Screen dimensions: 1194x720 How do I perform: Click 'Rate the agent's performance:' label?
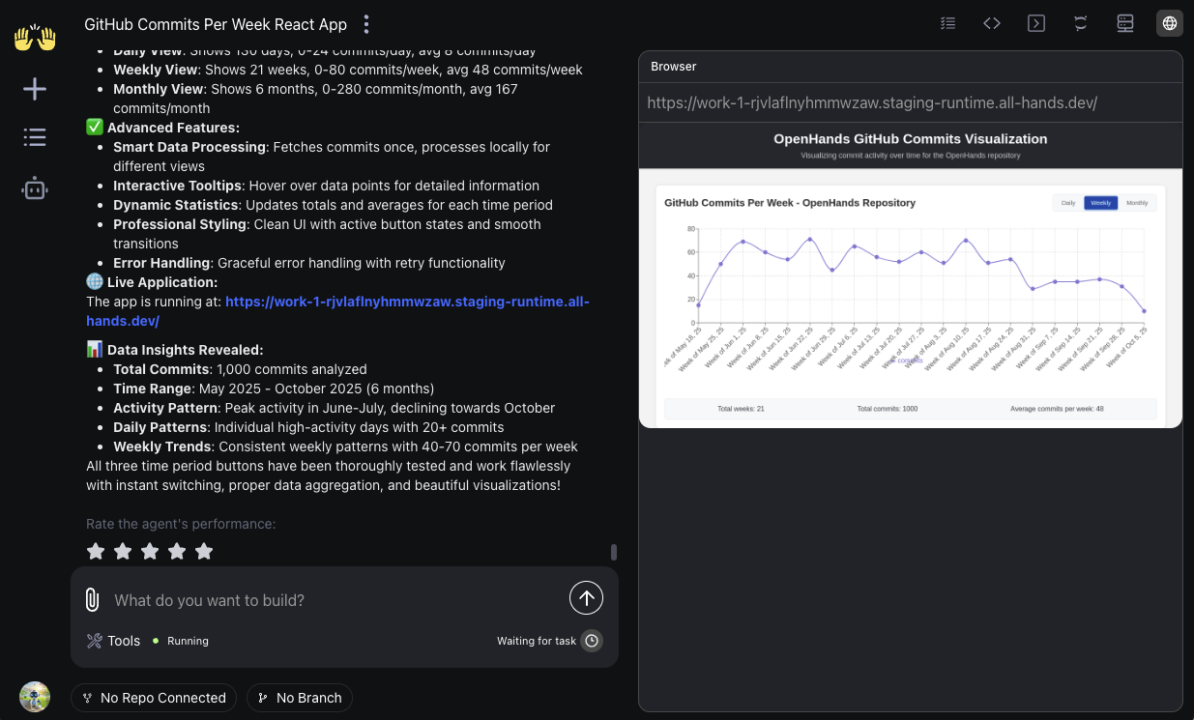coord(181,524)
